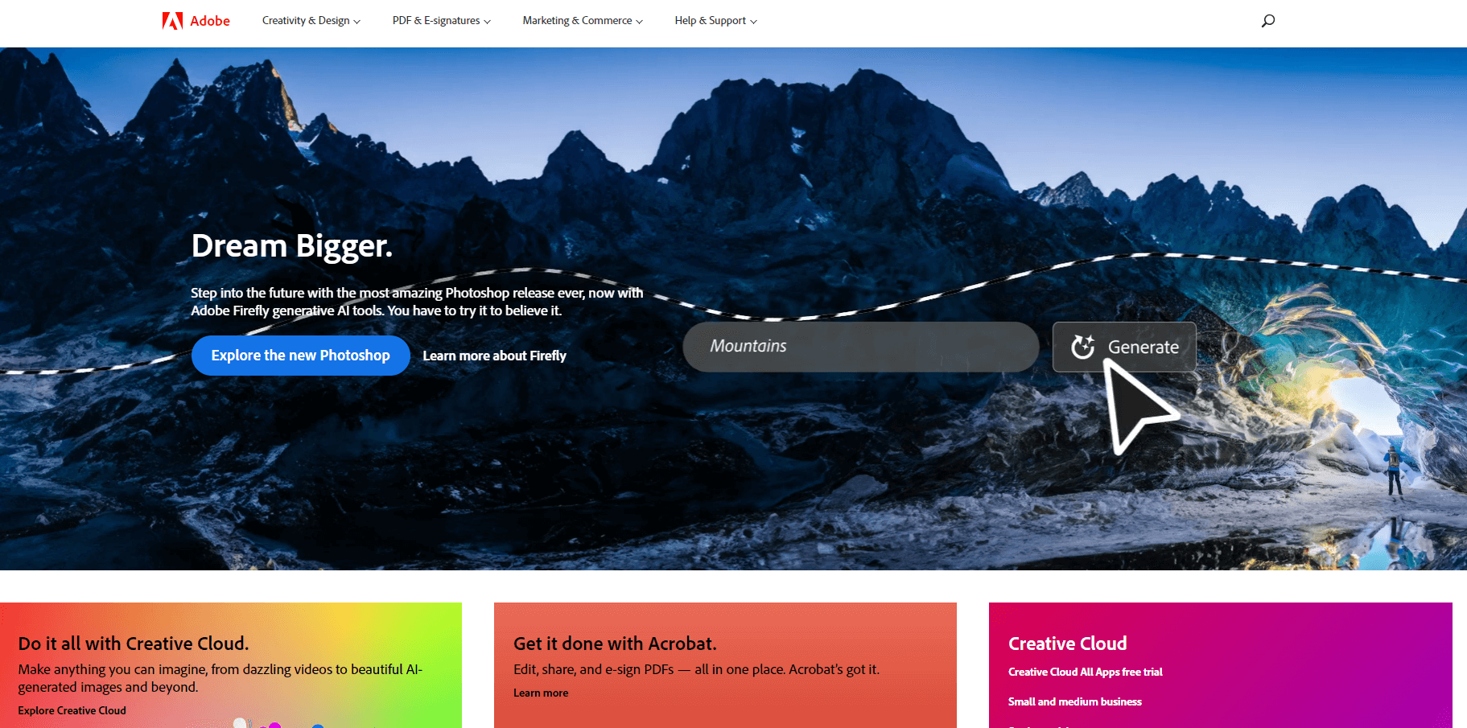Open PDF & E-signatures menu
The width and height of the screenshot is (1467, 728).
[x=441, y=21]
